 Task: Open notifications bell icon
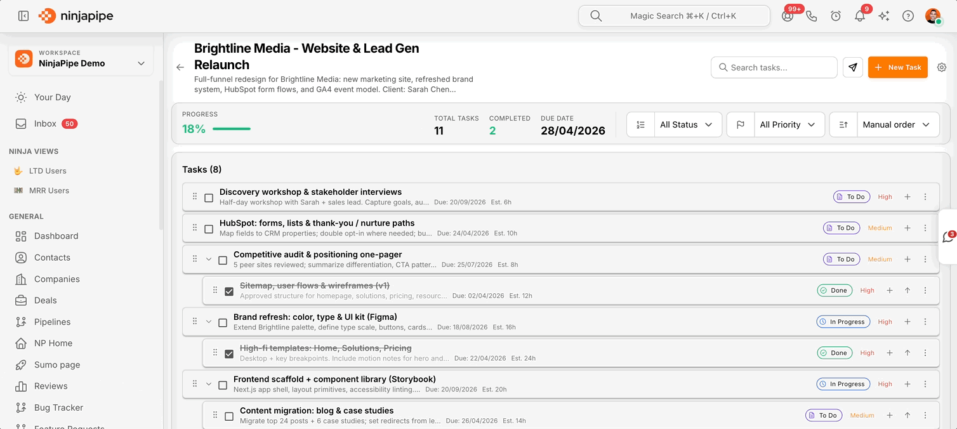tap(860, 16)
